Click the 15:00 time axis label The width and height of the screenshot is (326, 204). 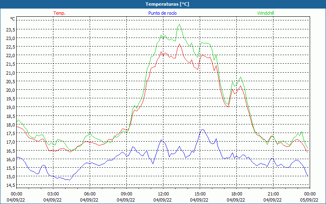200,194
